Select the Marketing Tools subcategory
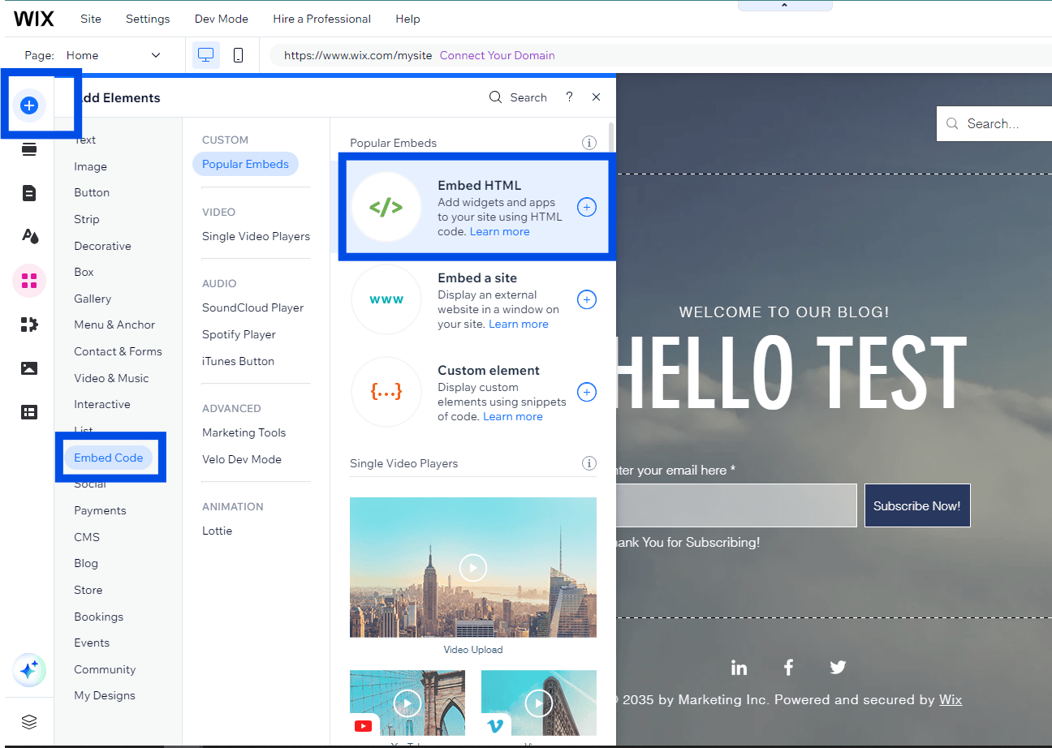1052x748 pixels. tap(244, 432)
